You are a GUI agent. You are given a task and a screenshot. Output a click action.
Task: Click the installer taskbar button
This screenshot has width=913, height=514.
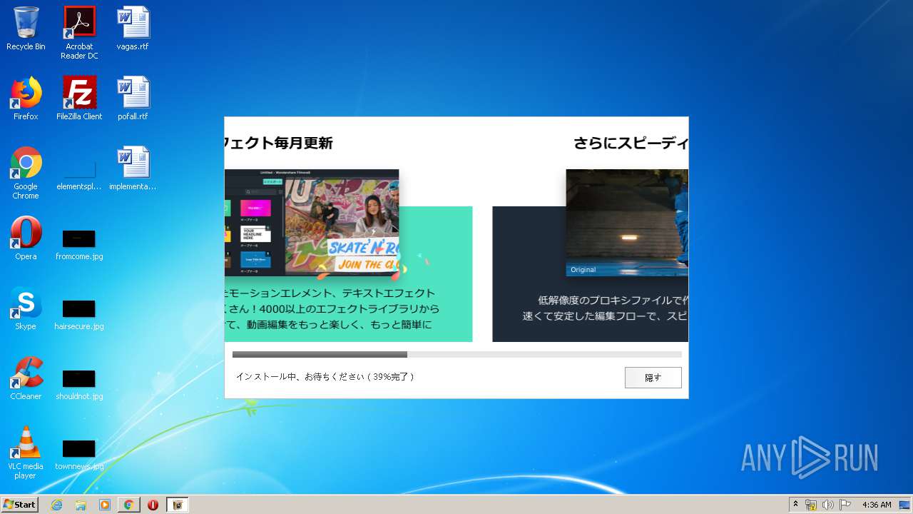[178, 505]
